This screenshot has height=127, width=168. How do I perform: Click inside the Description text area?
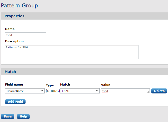[x=71, y=52]
